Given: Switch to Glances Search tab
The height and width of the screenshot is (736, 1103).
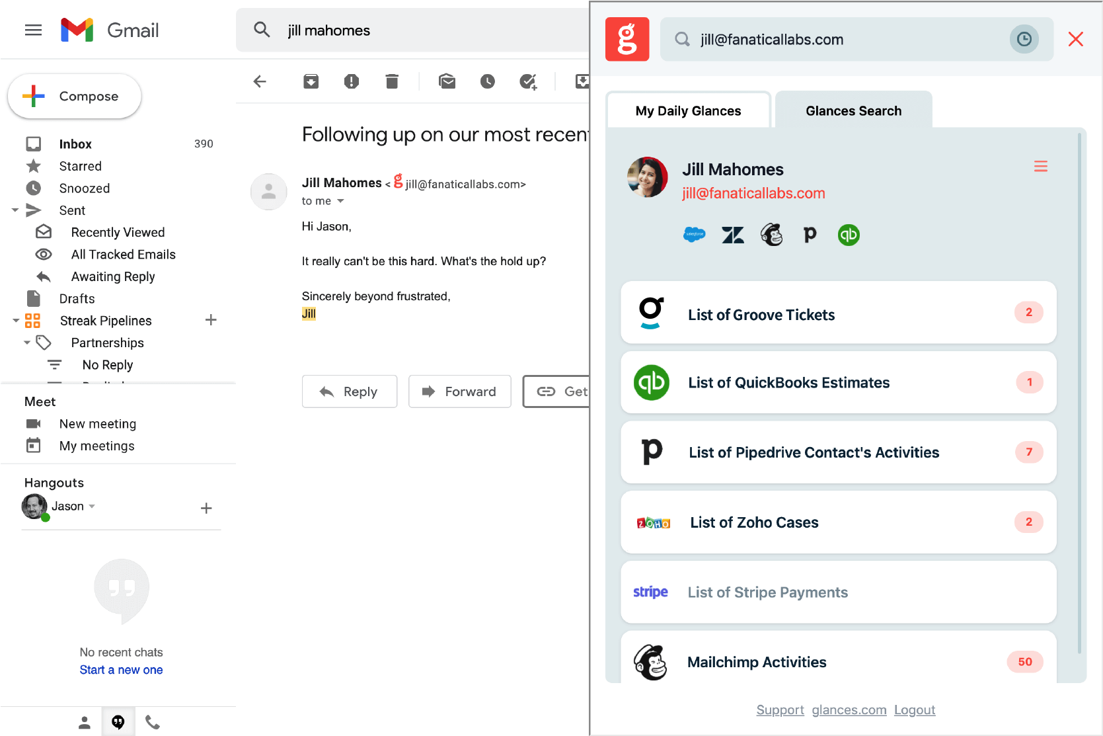Looking at the screenshot, I should coord(853,110).
